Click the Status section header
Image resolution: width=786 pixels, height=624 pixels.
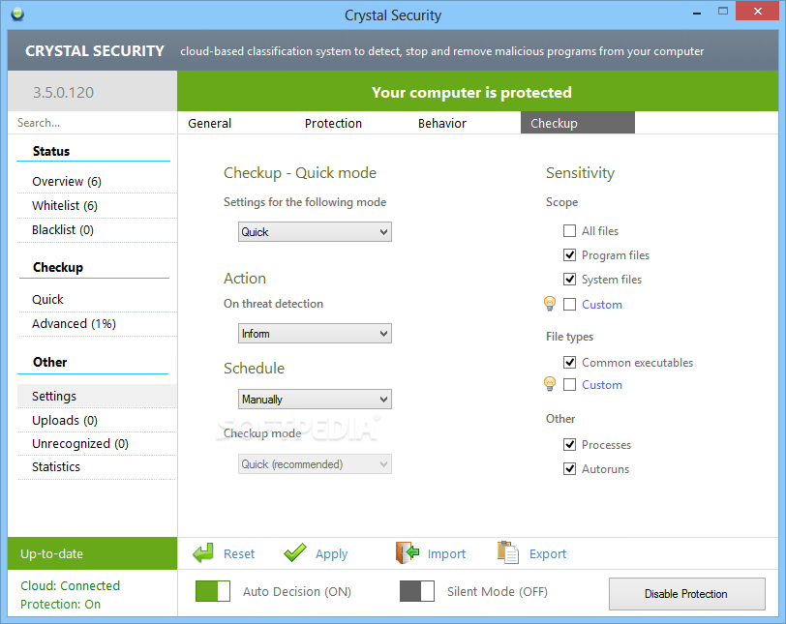(51, 151)
